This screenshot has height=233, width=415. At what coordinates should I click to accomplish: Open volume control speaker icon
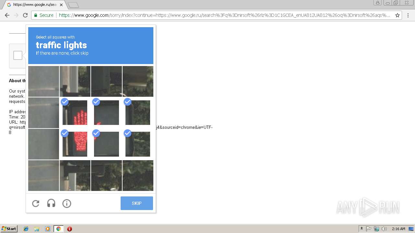(x=384, y=229)
